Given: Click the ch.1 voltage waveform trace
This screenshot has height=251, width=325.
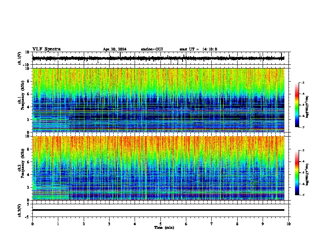Looking at the screenshot, I should pyautogui.click(x=158, y=58).
